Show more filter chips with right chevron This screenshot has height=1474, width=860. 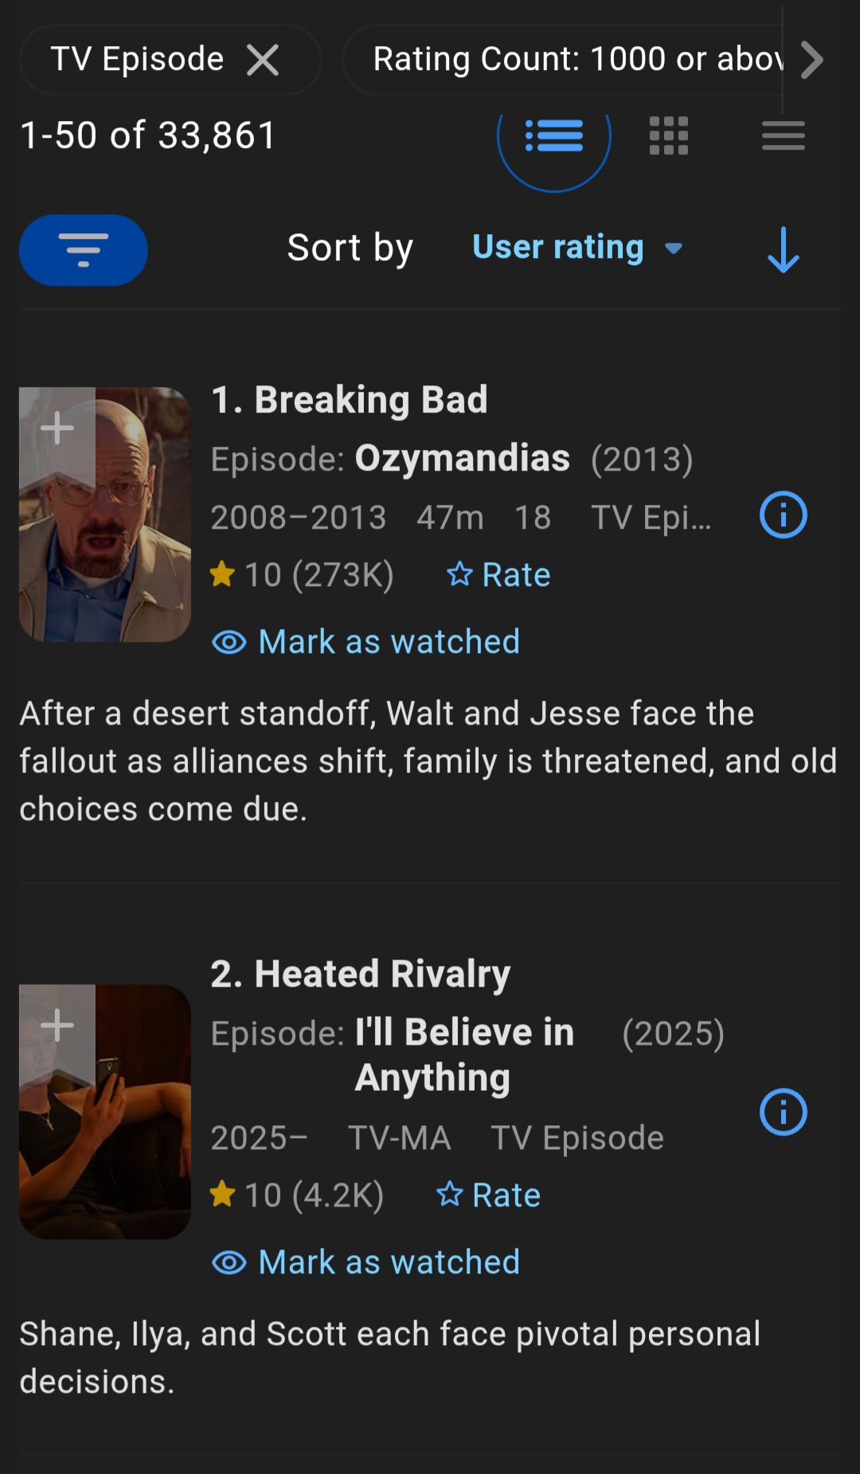coord(811,60)
